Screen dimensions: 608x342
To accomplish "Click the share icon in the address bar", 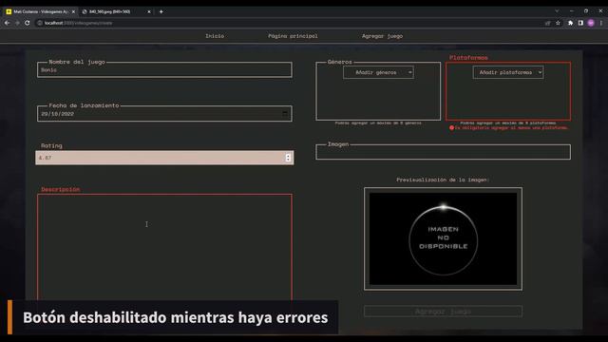I will coord(548,23).
